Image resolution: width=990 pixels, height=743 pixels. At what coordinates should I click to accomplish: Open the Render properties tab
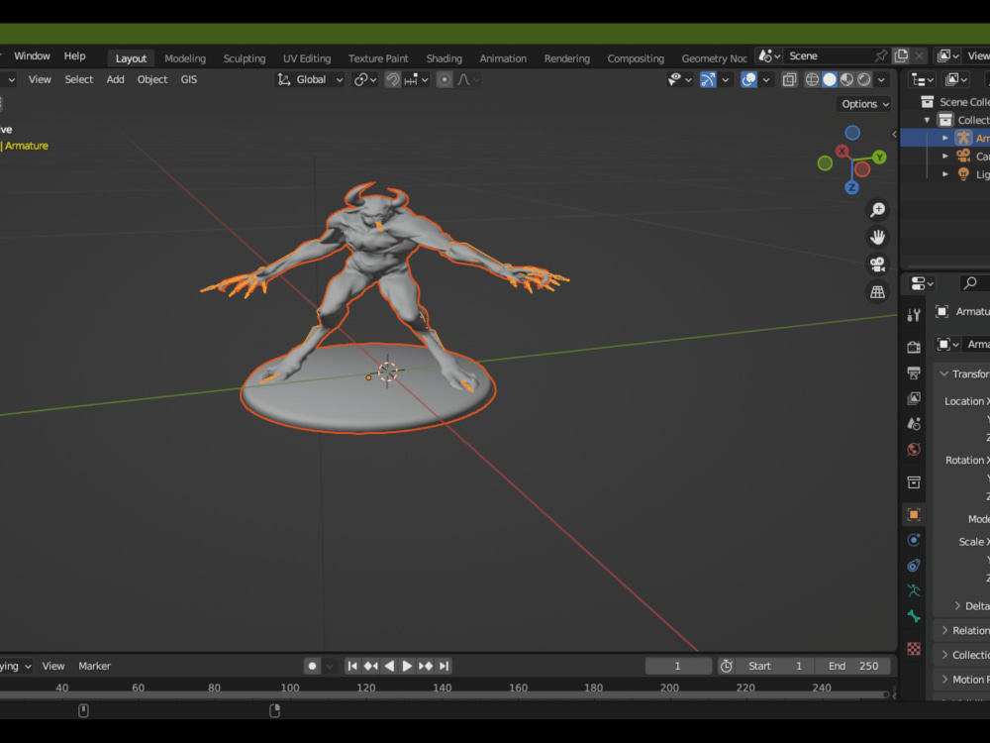tap(913, 347)
